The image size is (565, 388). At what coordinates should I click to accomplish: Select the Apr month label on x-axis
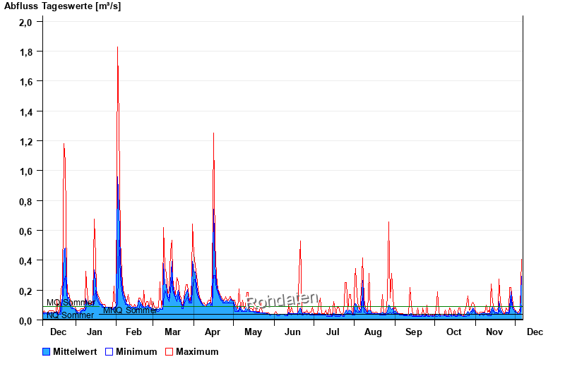click(213, 332)
